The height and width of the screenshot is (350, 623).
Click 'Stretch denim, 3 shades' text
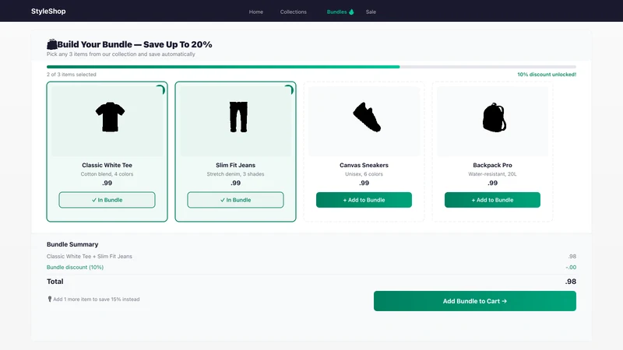[x=235, y=174]
